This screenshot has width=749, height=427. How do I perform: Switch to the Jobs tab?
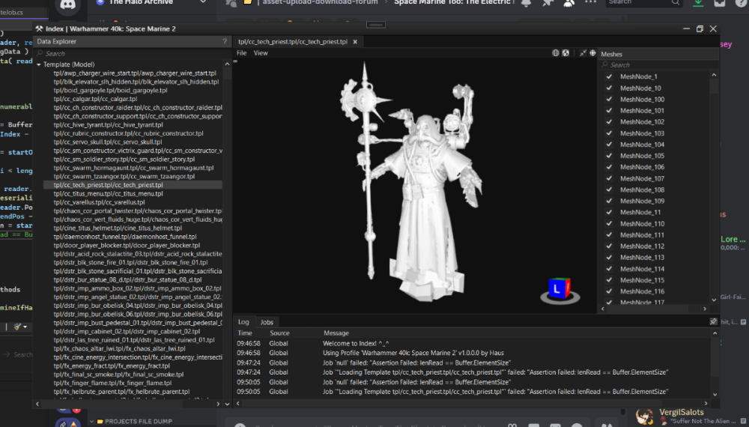[x=267, y=321]
